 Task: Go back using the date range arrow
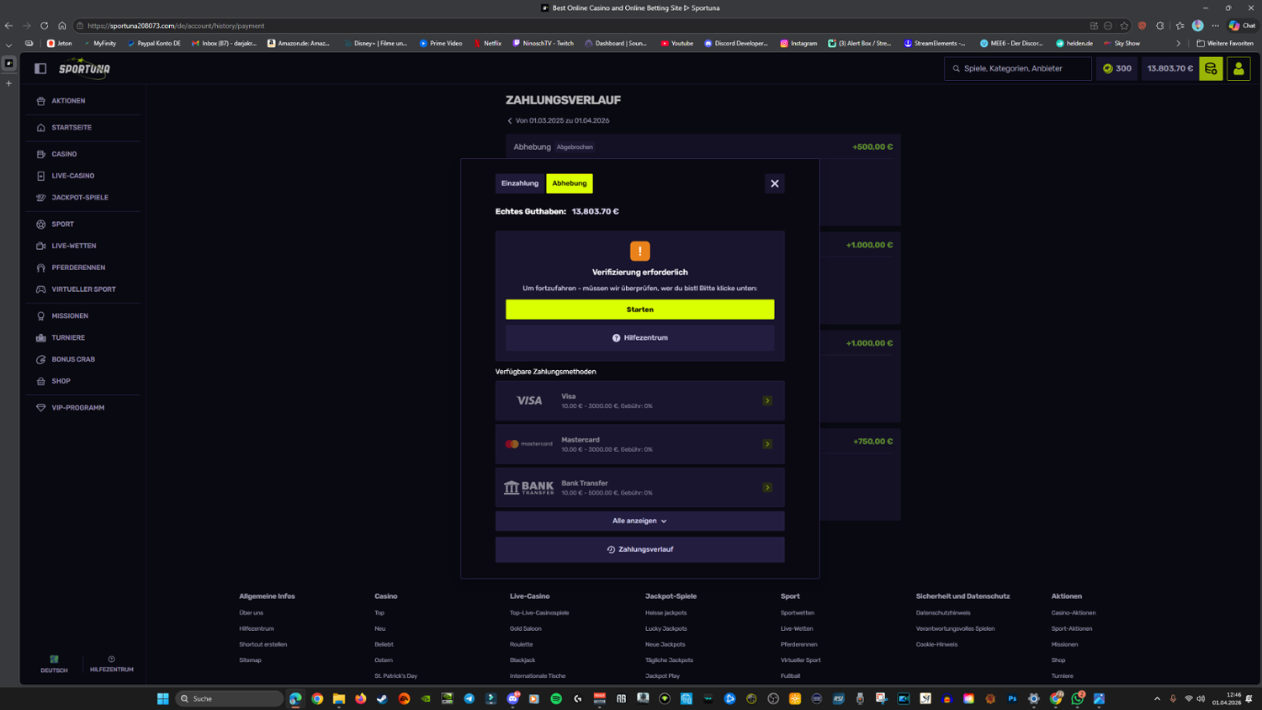(x=510, y=121)
